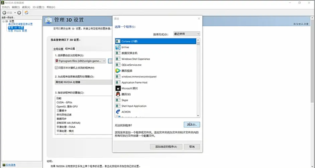Select the 各向异性过滤 setting row
315x168 pixels.
pos(84,115)
